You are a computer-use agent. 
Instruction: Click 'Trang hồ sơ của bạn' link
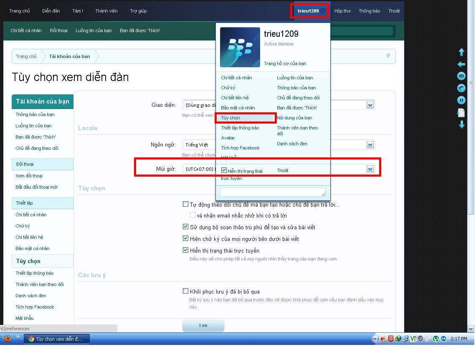click(x=285, y=63)
